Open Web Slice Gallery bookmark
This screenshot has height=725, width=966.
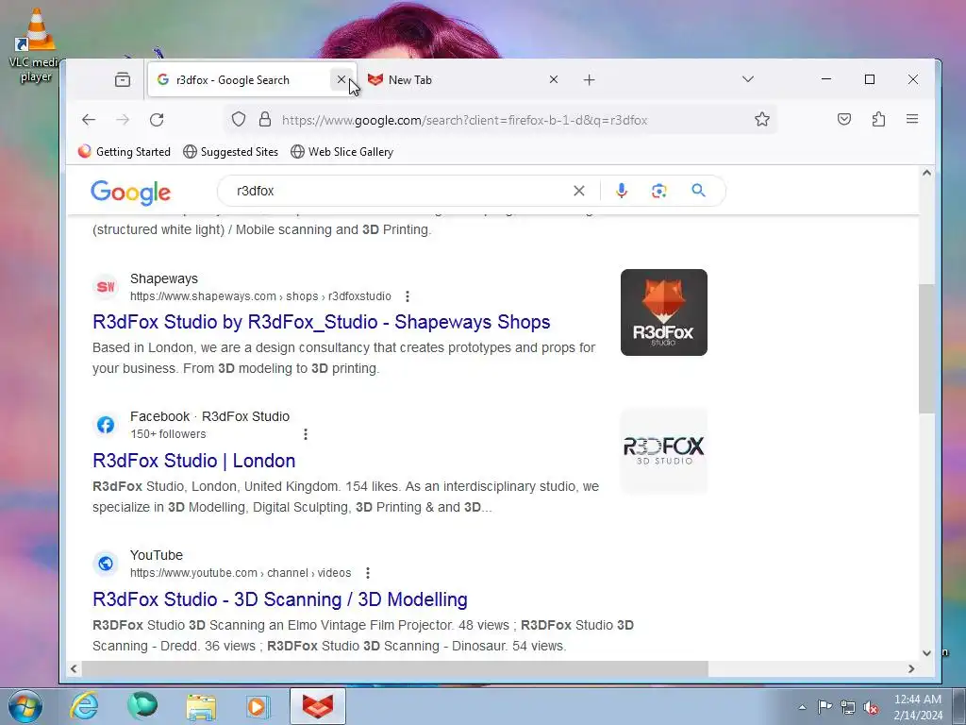tap(341, 152)
